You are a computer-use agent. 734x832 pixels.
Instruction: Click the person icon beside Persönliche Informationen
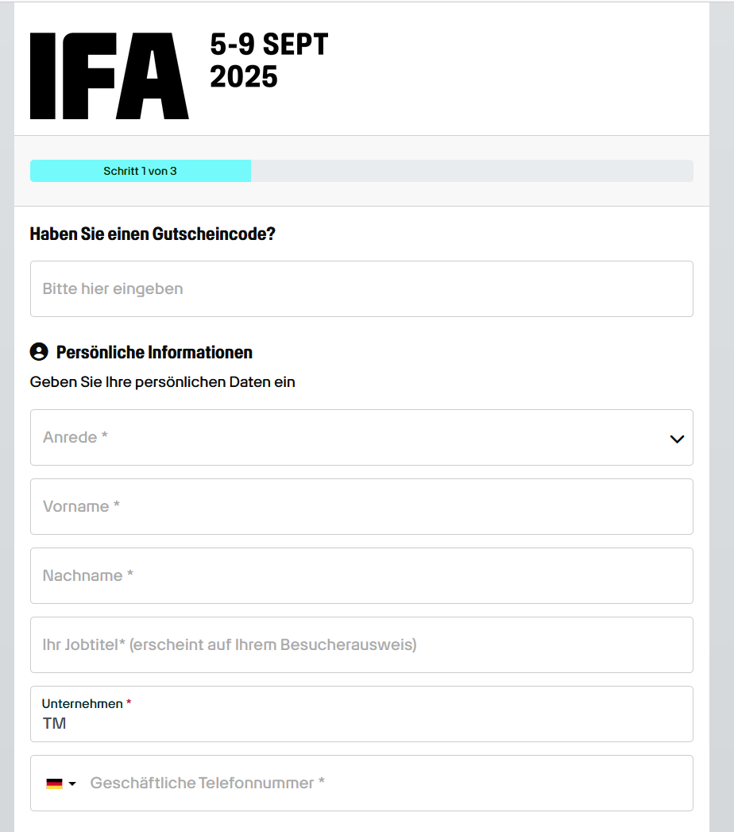pyautogui.click(x=39, y=352)
